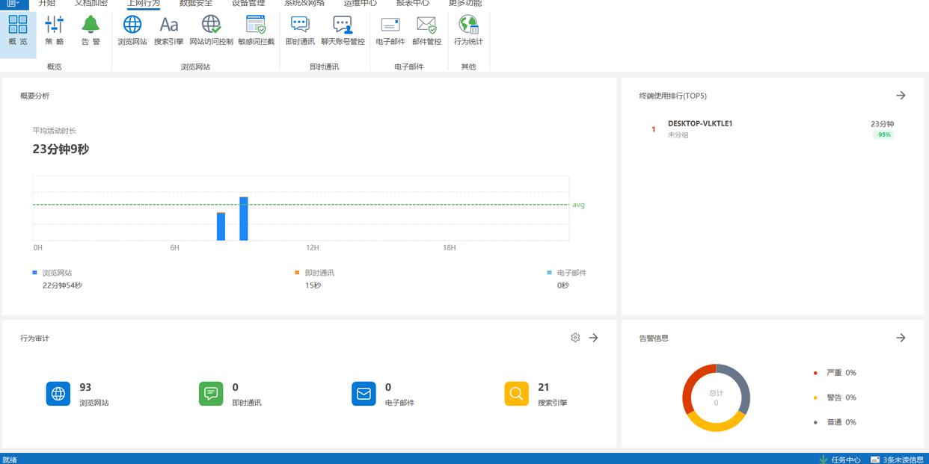Open 网站访问控制 in the ribbon
Viewport: 929px width, 464px height.
pos(211,30)
